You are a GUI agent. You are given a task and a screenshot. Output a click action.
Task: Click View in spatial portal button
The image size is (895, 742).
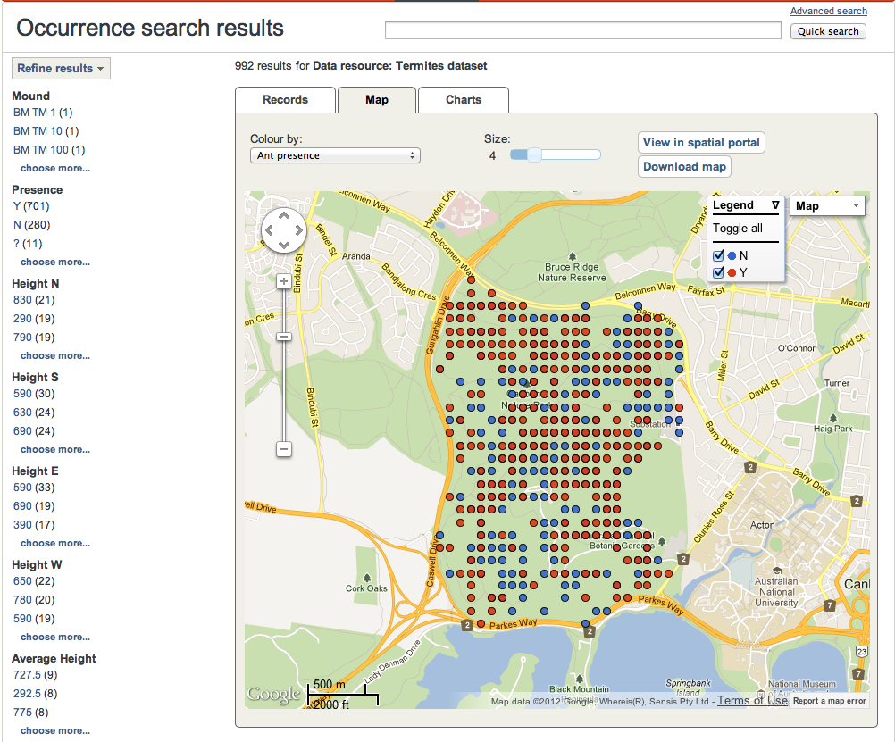point(701,143)
